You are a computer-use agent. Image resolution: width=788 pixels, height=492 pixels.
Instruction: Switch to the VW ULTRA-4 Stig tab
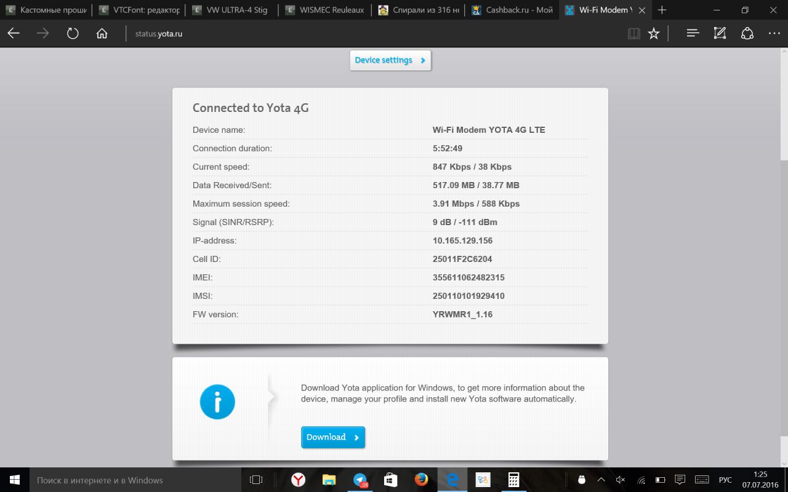(232, 10)
